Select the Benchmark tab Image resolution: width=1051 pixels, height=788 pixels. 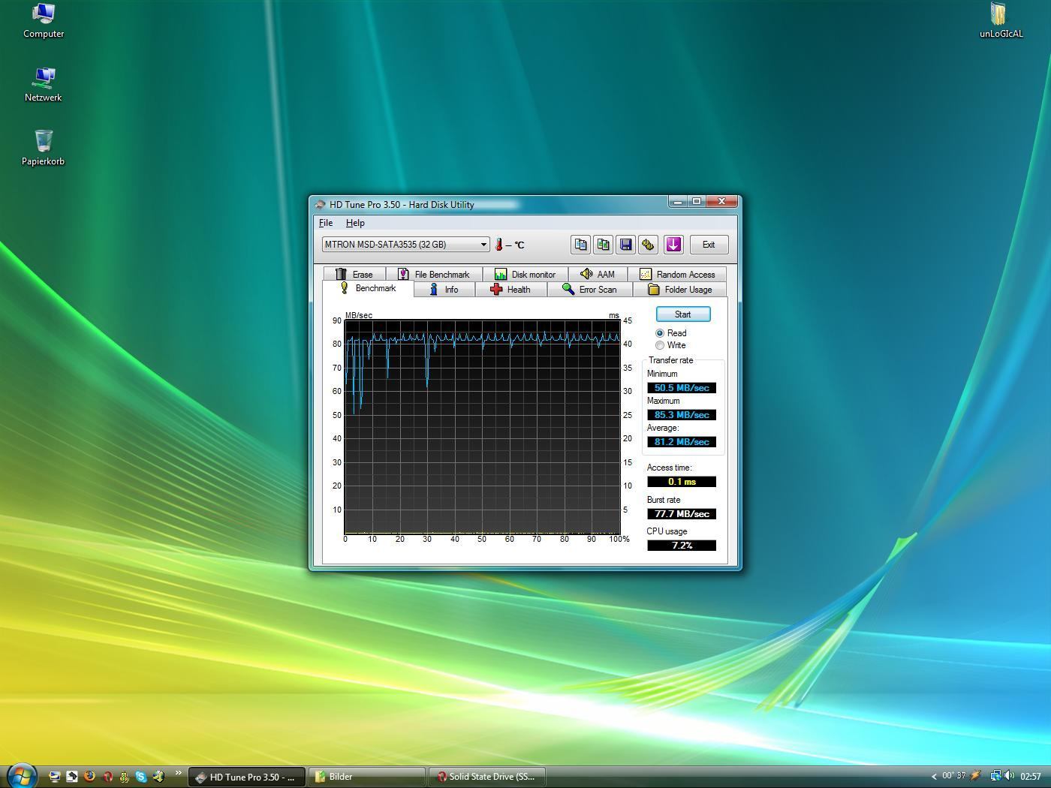pyautogui.click(x=368, y=288)
